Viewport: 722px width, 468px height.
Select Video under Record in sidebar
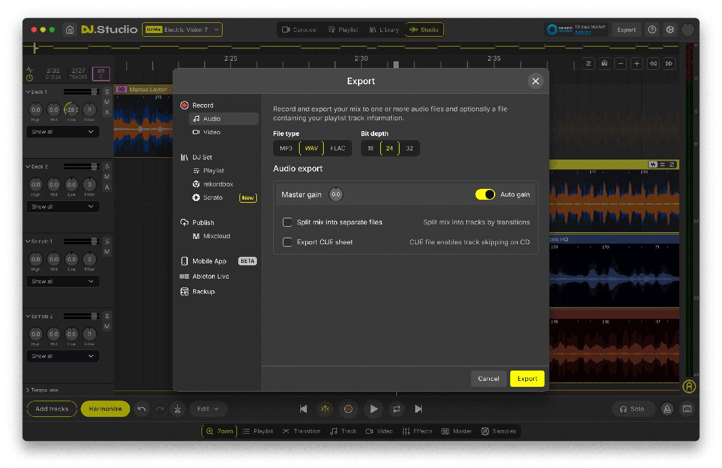coord(212,132)
